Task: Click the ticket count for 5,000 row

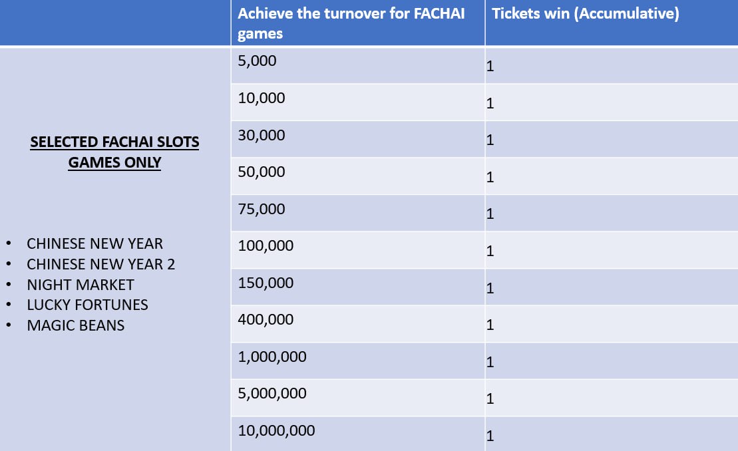Action: [490, 66]
